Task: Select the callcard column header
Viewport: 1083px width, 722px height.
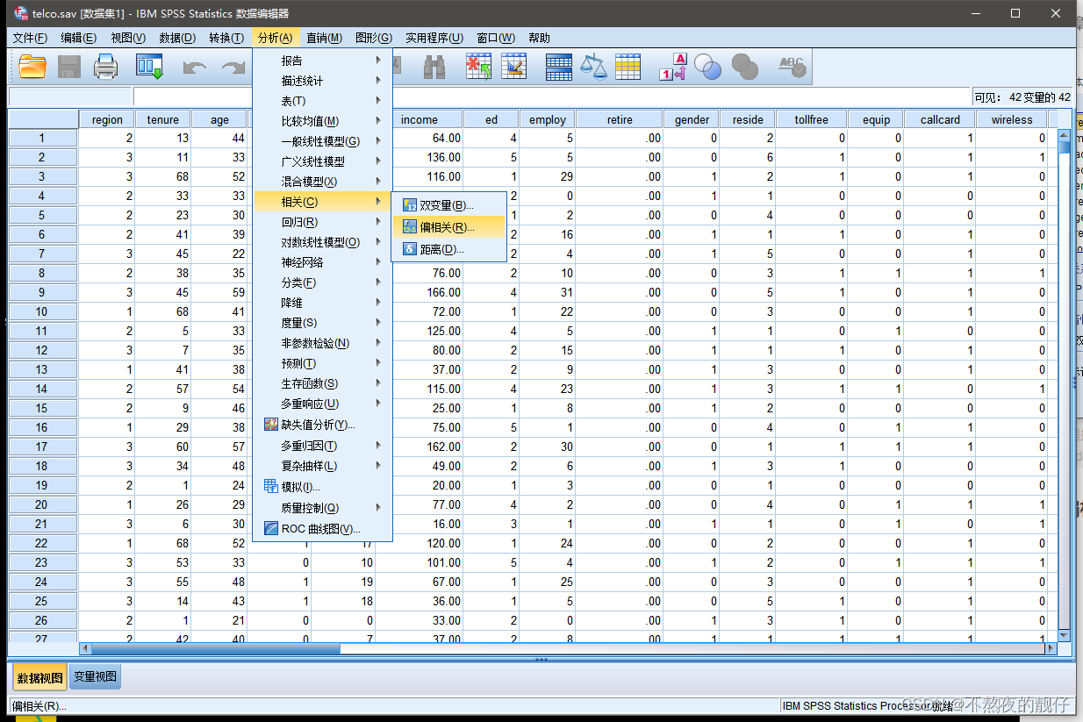Action: 941,119
